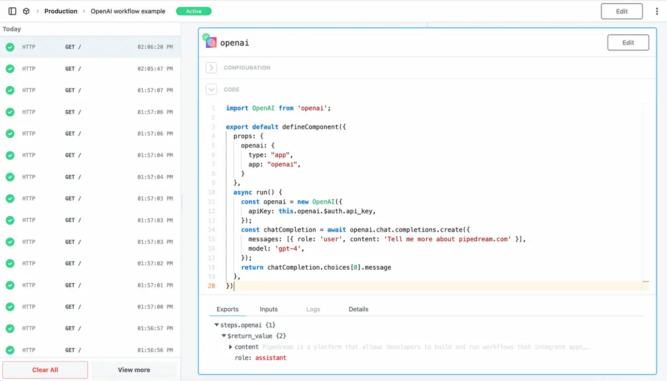Click the OpenAI workflow example breadcrumb
The image size is (667, 381).
pos(128,11)
